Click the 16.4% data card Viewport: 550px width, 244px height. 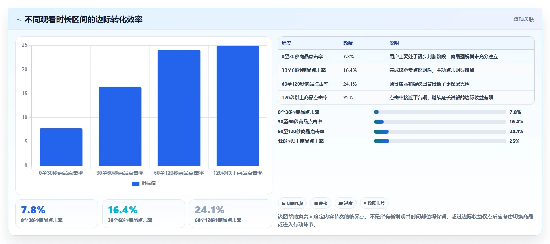[x=143, y=214]
